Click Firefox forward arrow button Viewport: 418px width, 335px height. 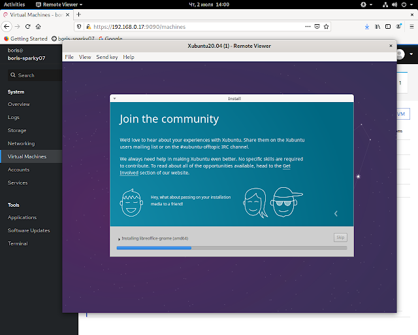click(18, 26)
